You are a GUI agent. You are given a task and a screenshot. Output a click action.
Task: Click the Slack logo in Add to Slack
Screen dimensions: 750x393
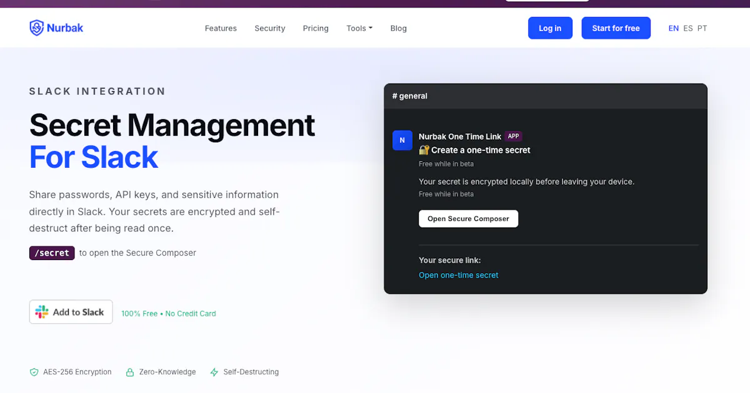(42, 313)
